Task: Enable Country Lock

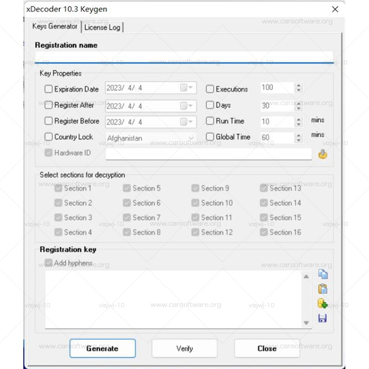Action: 48,137
